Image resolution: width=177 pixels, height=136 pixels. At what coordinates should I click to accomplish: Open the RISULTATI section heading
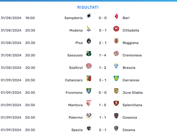pyautogui.click(x=88, y=7)
